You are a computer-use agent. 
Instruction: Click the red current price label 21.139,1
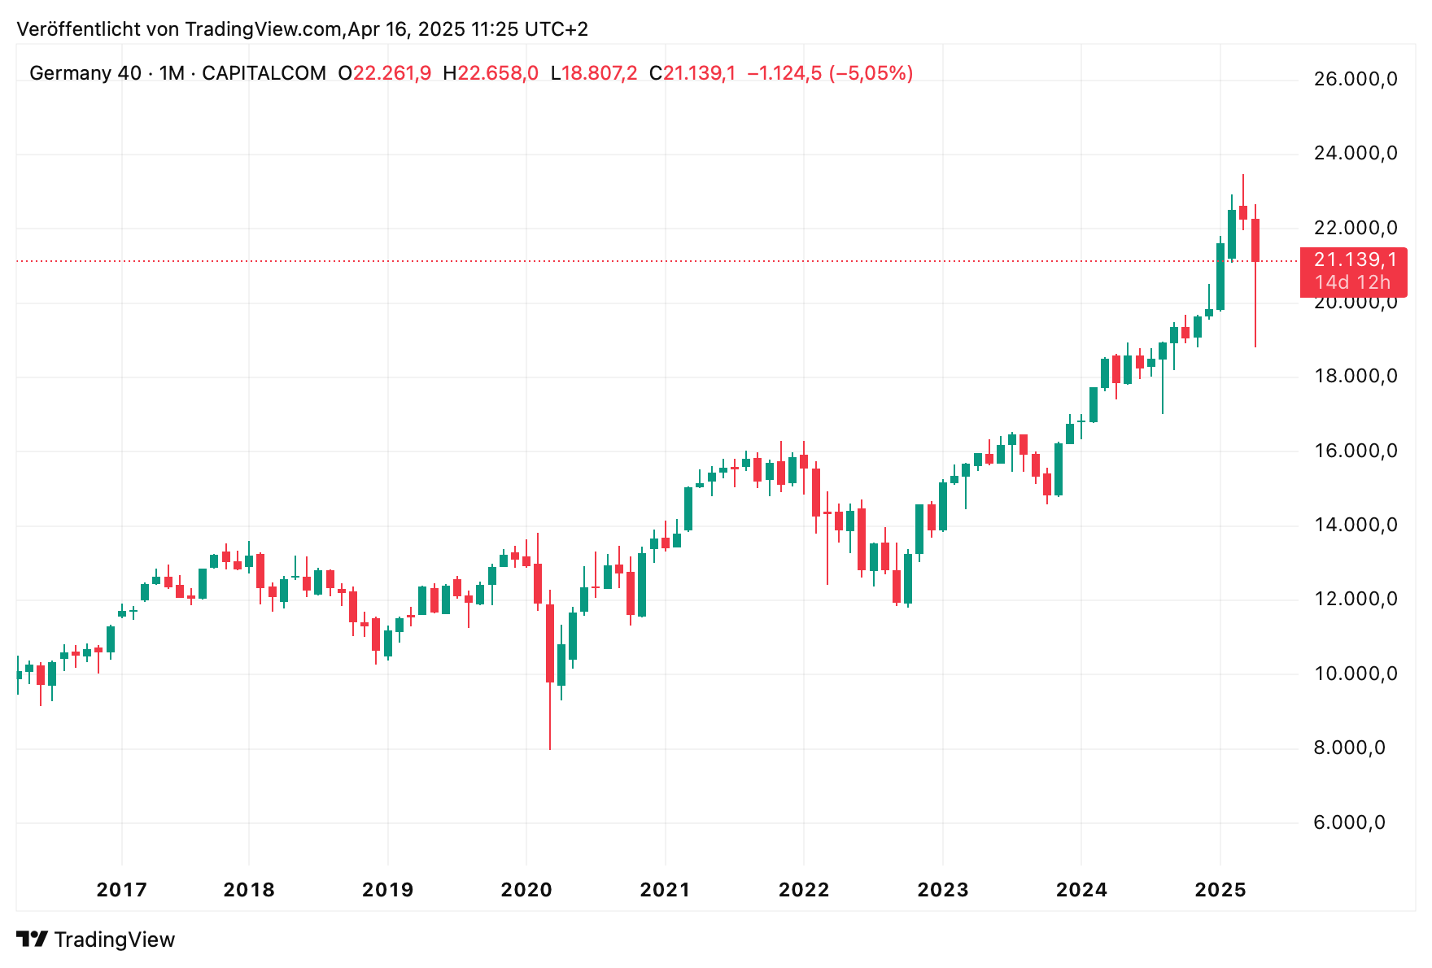pos(1355,260)
